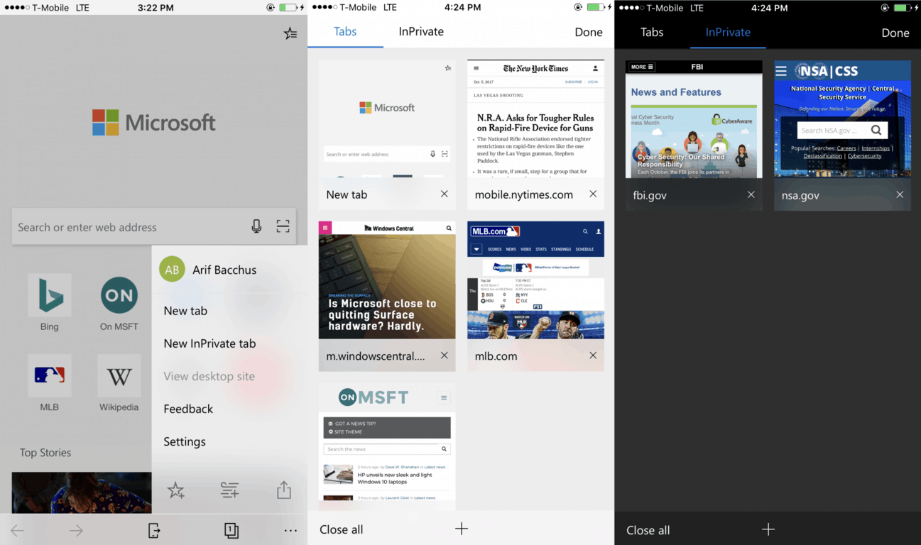Close the fbi.gov InPrivate tab

coord(751,194)
